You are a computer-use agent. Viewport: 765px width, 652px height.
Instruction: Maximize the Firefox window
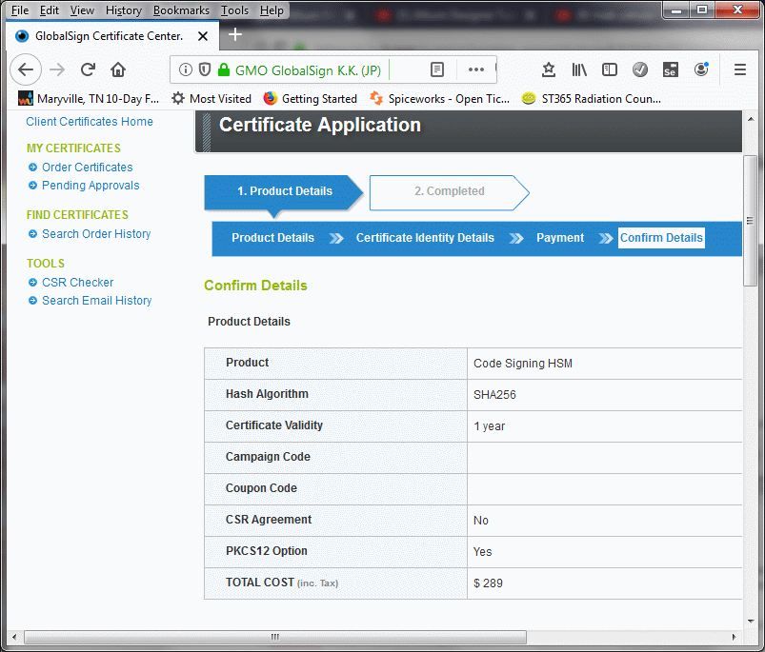tap(701, 10)
